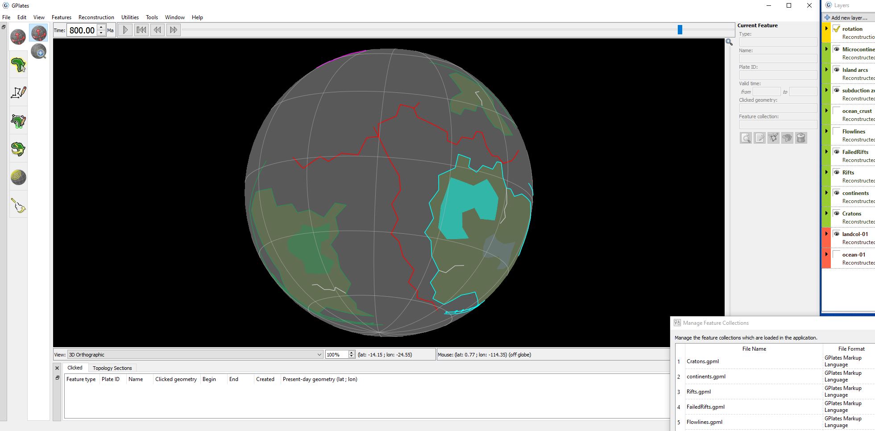This screenshot has width=875, height=431.
Task: Click Add new layer button
Action: coord(846,18)
